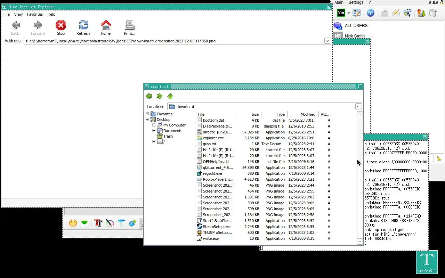Refresh the page in Wine Internet Explorer
This screenshot has height=278, width=445.
coord(83,28)
